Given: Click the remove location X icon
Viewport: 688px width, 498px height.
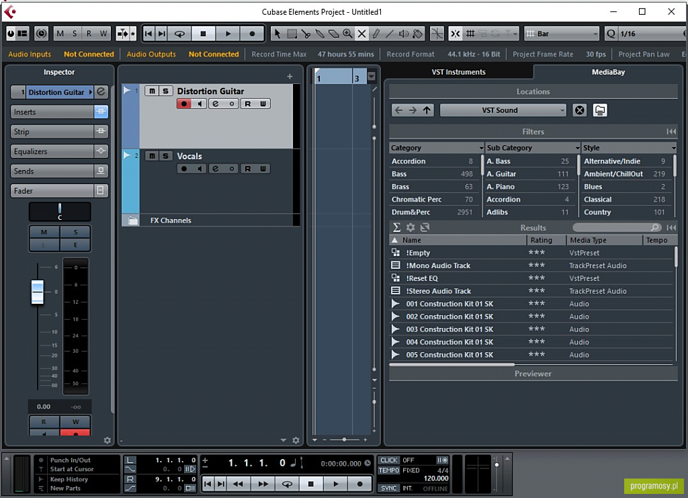Looking at the screenshot, I should pos(580,111).
